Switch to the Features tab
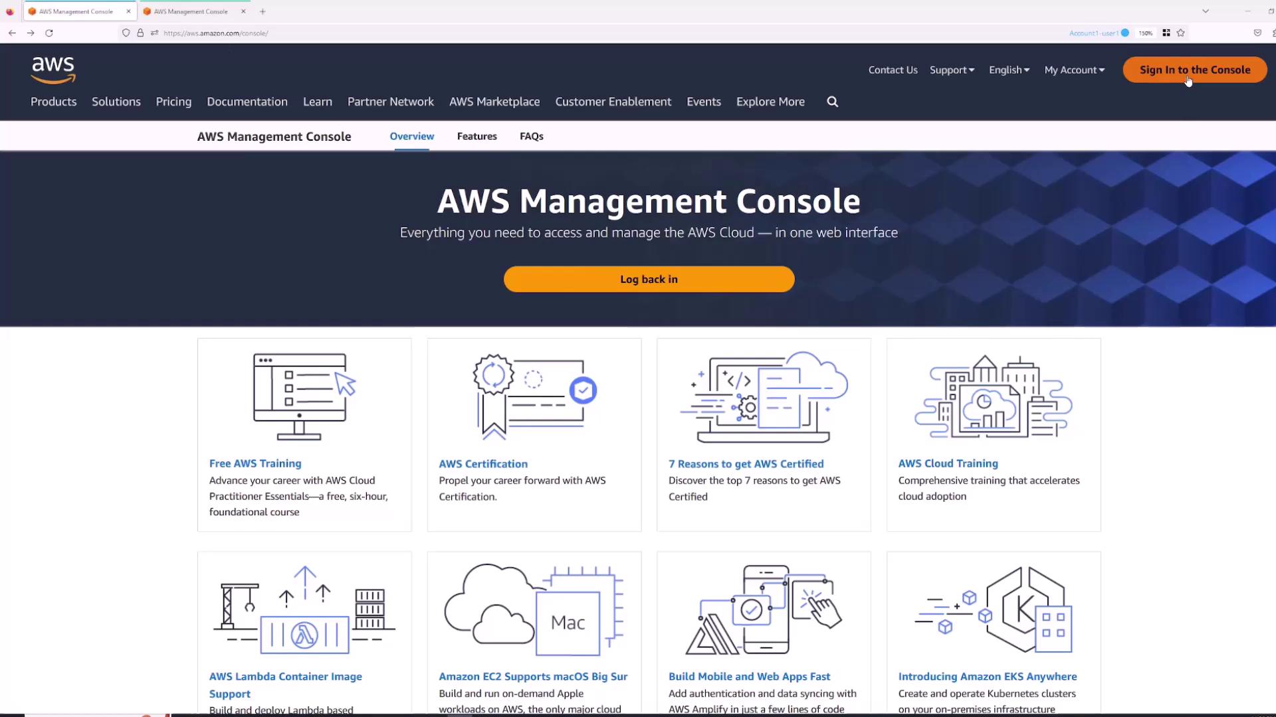 coord(477,136)
